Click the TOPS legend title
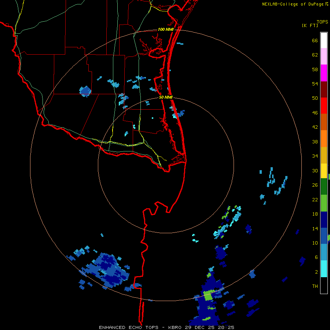 [322, 22]
